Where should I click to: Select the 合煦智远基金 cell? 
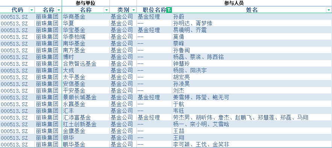pyautogui.click(x=86, y=64)
